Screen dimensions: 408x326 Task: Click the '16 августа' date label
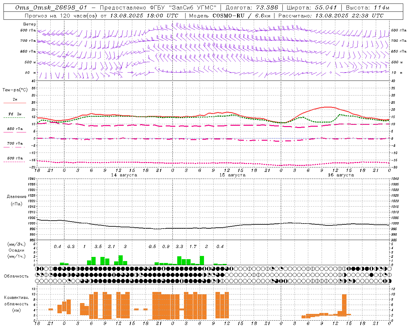341,175
